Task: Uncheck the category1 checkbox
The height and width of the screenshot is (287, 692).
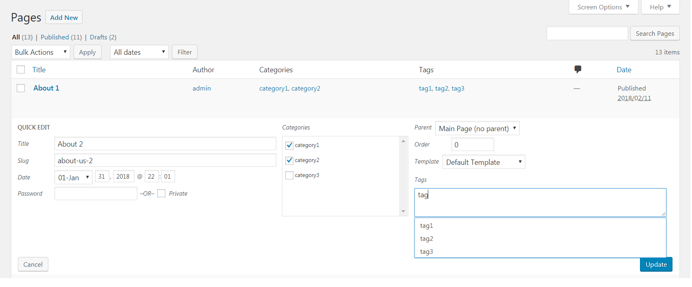Action: click(289, 145)
